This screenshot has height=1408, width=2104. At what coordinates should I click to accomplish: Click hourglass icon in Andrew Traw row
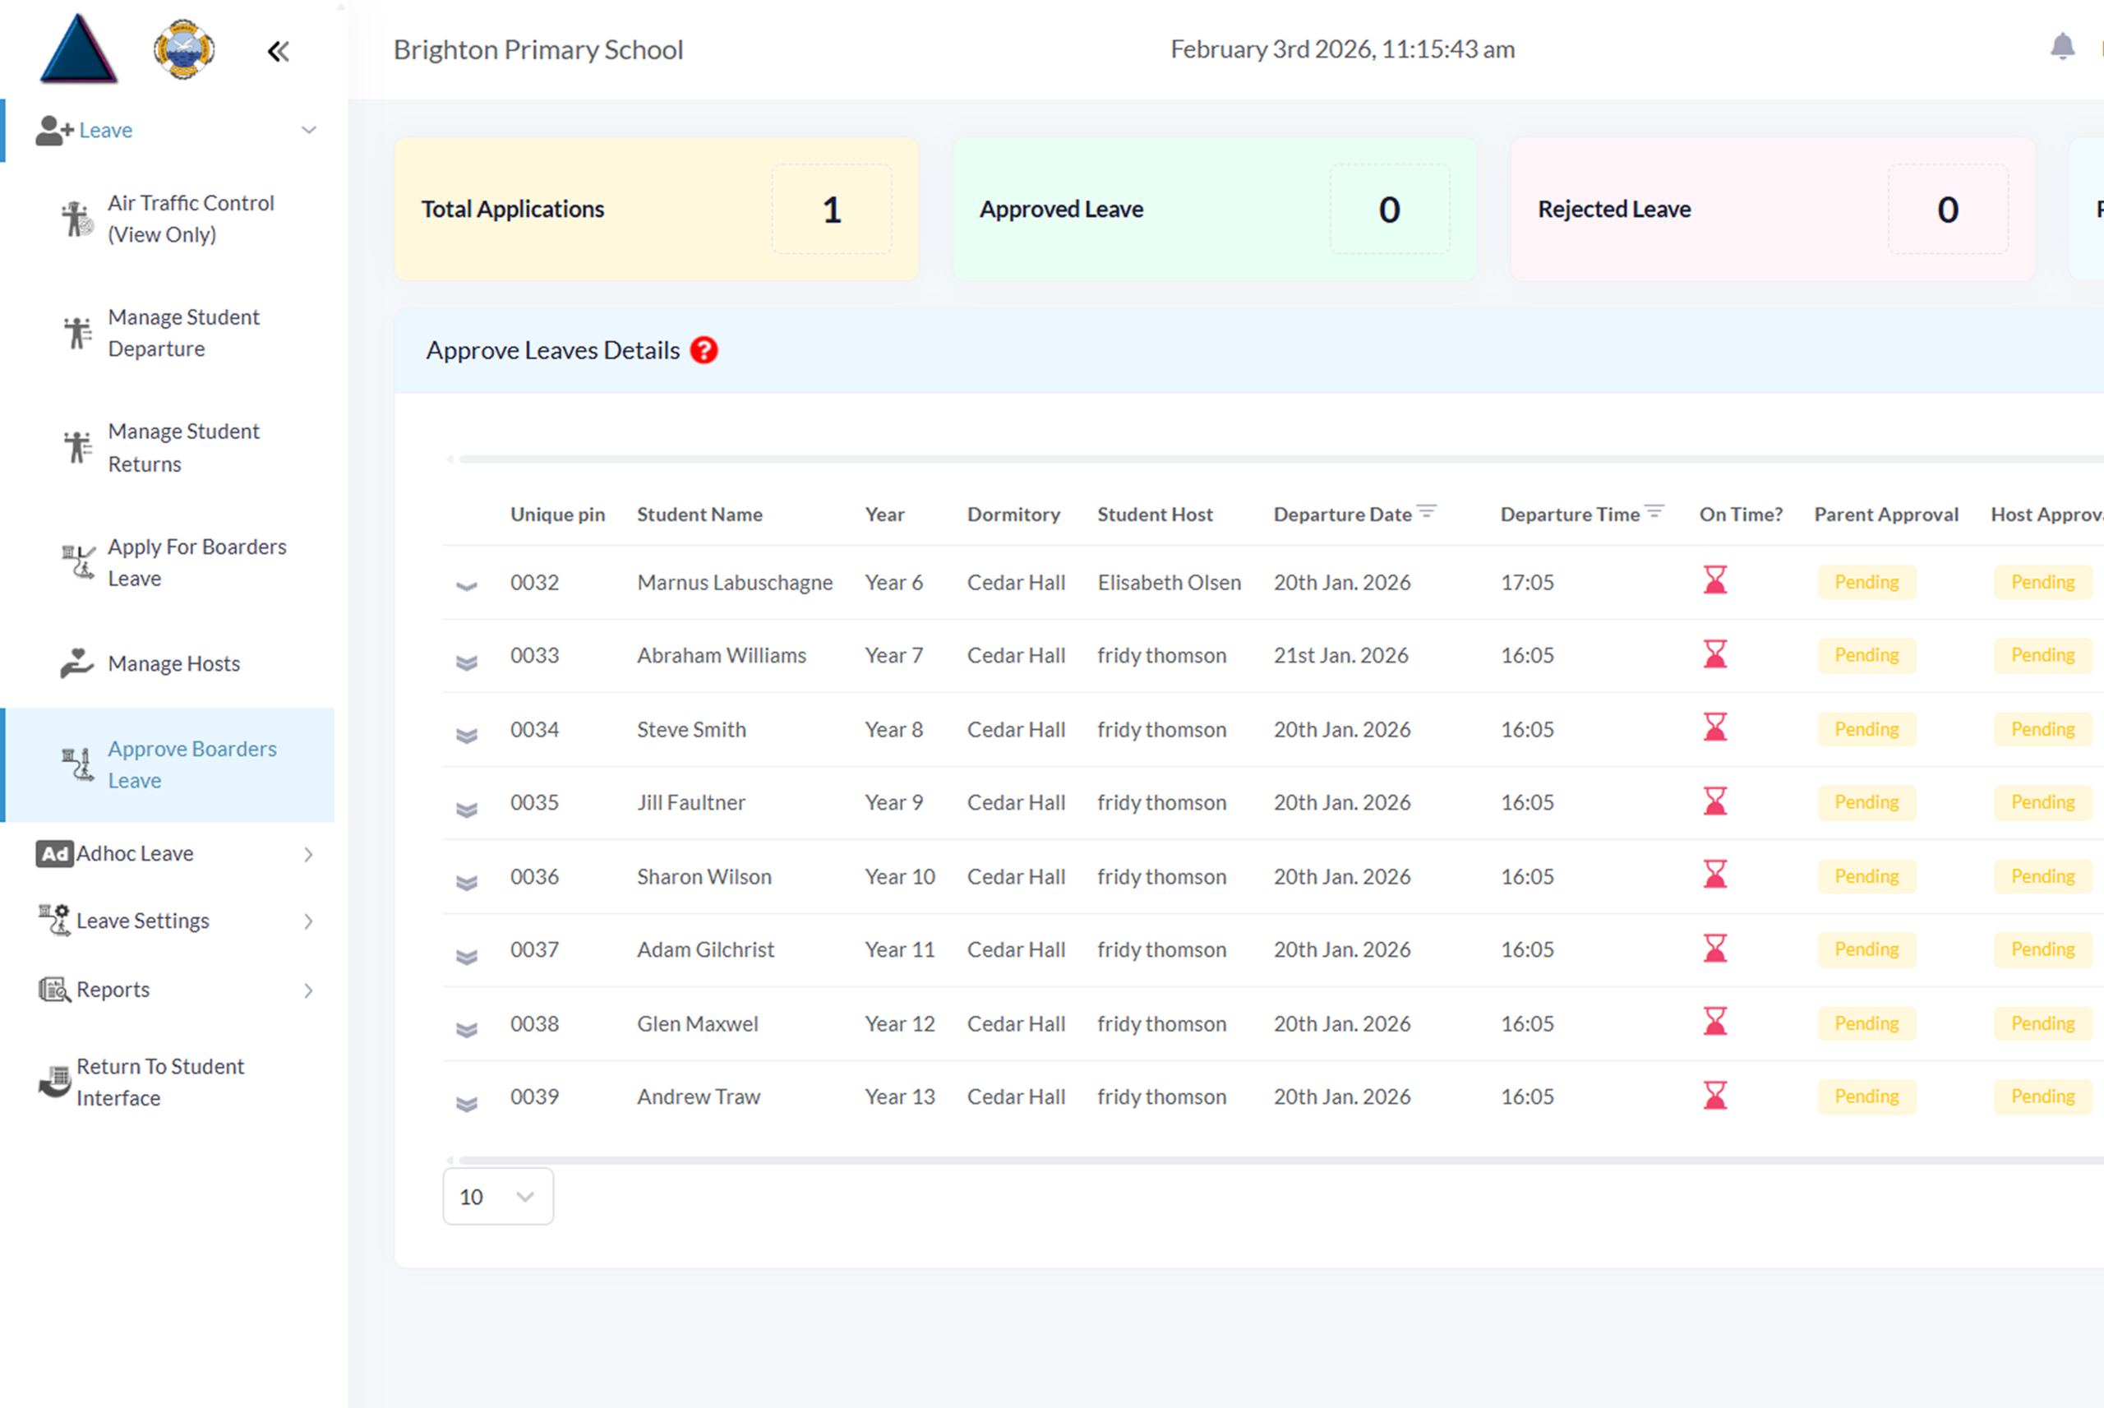[x=1714, y=1096]
